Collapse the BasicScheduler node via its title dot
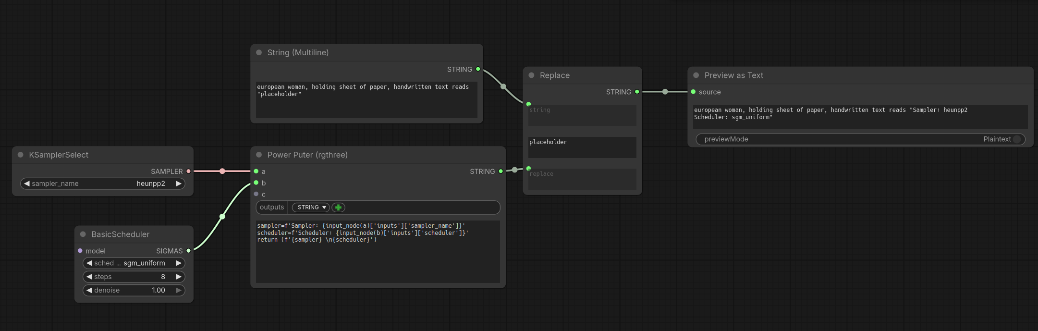This screenshot has width=1038, height=331. (x=83, y=234)
